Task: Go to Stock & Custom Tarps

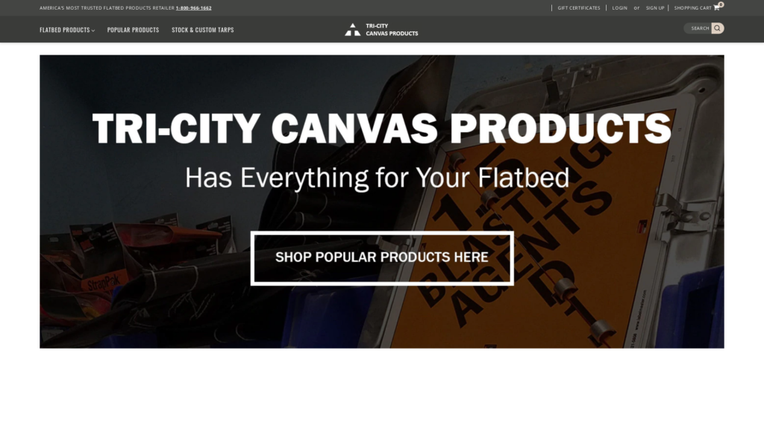Action: (203, 30)
